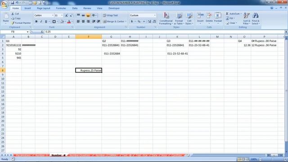This screenshot has height=162, width=288.
Task: Switch to the Data tab
Action: 75,8
